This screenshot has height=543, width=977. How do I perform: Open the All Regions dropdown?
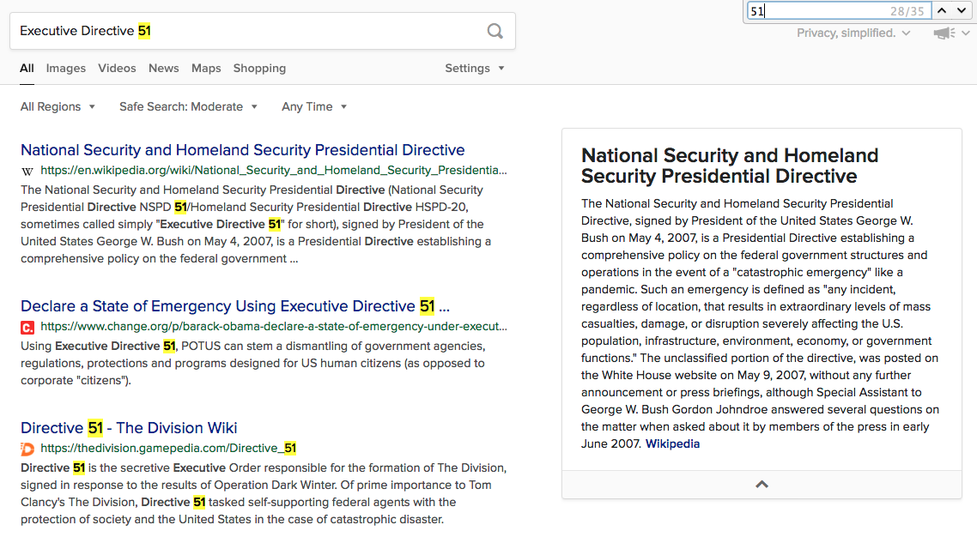click(58, 106)
